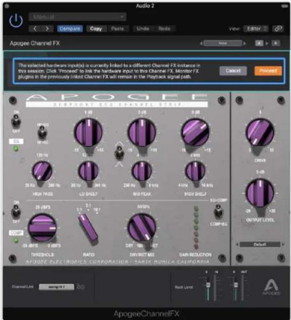
Task: Copy A to B with arrow button
Action: tap(267, 43)
